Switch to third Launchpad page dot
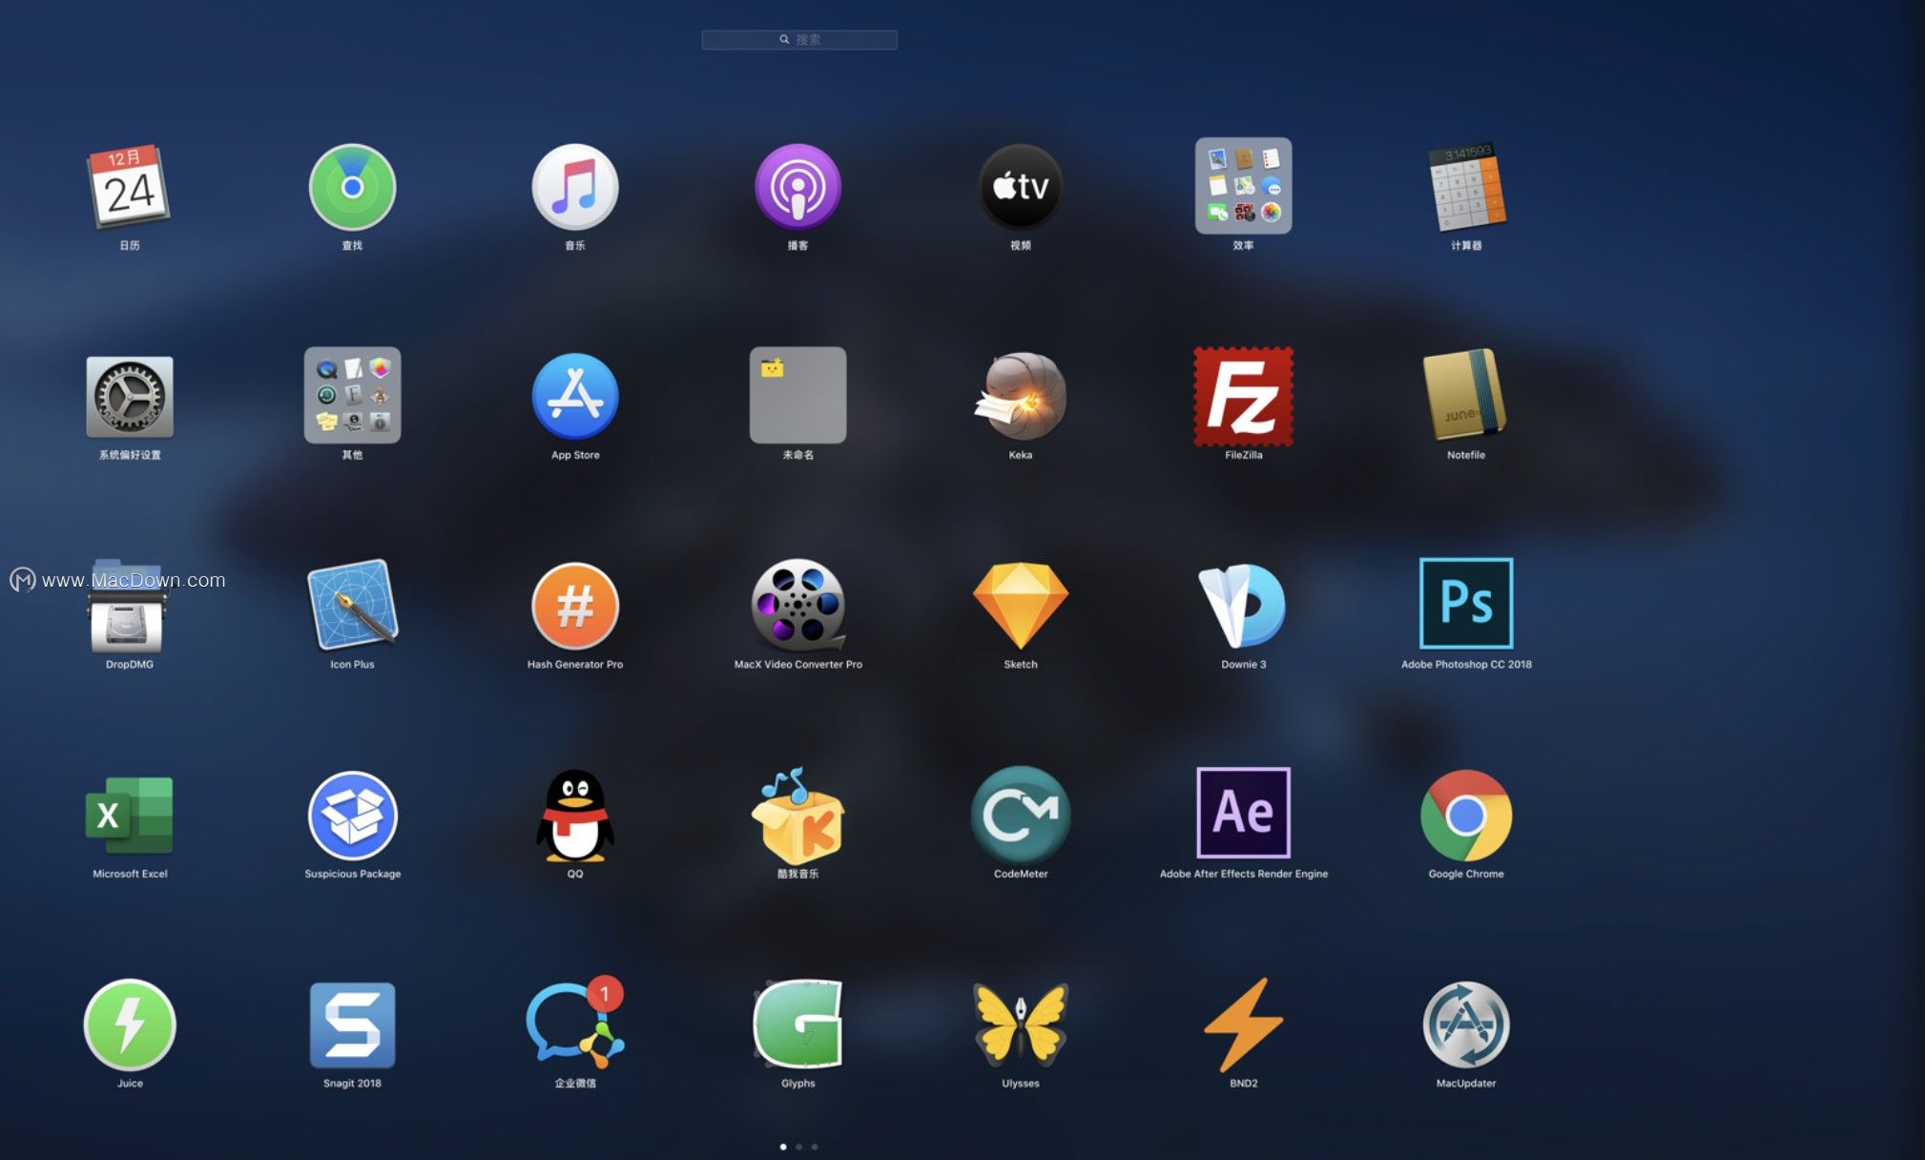Viewport: 1925px width, 1160px height. (x=815, y=1147)
